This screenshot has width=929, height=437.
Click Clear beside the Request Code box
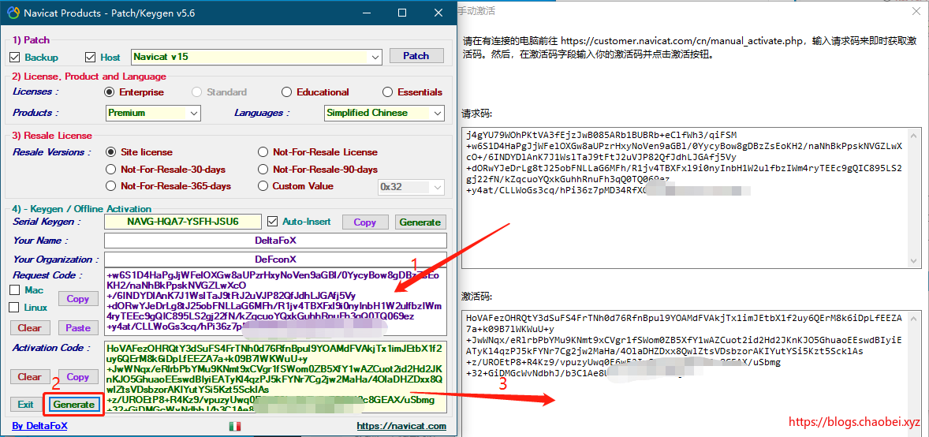coord(29,328)
